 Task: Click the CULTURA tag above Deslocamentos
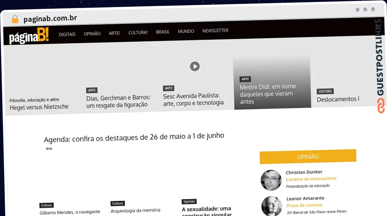point(325,91)
